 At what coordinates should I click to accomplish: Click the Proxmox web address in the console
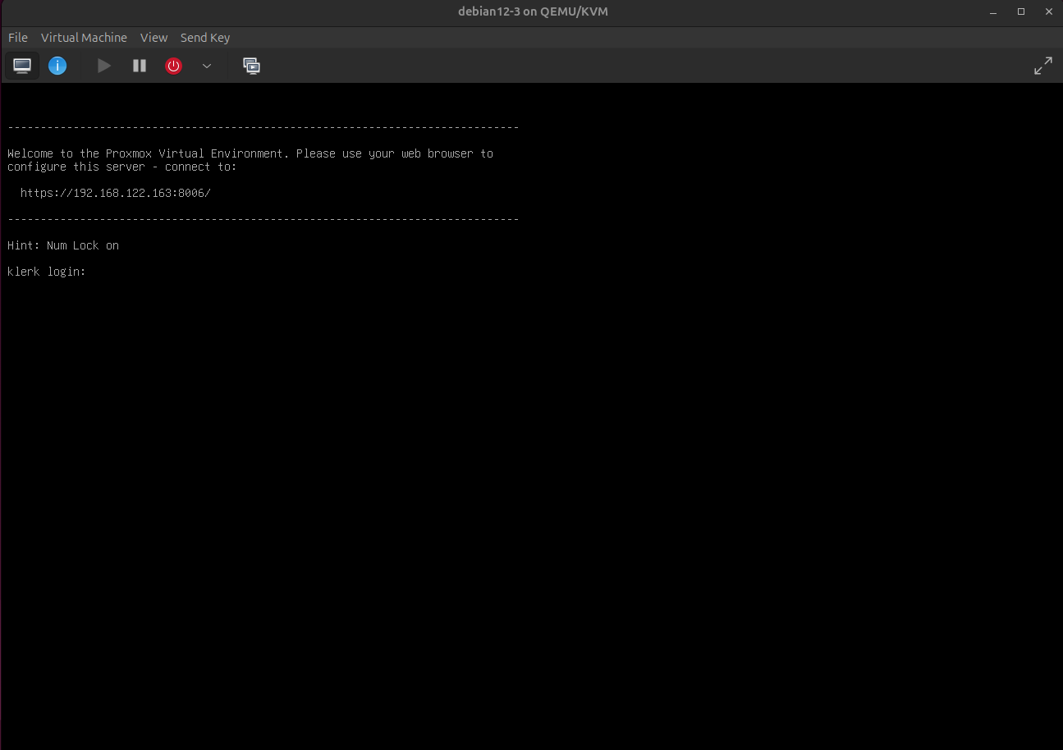(x=115, y=193)
